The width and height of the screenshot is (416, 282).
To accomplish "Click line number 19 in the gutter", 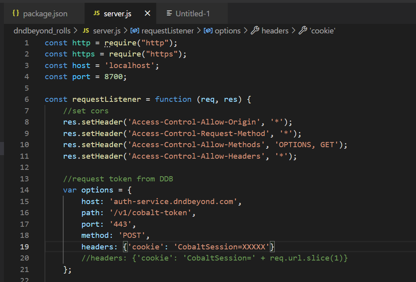I will pyautogui.click(x=25, y=247).
